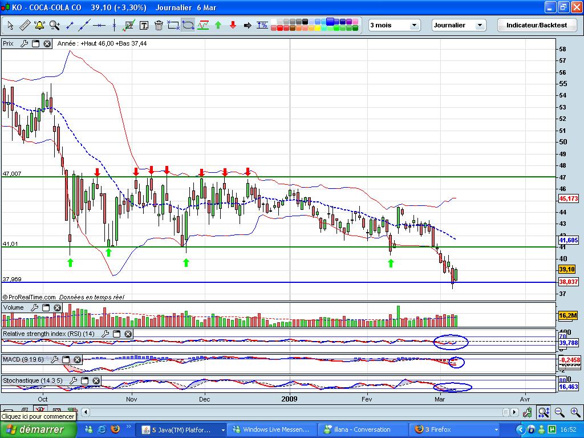Open the '3 mois' period dropdown
The height and width of the screenshot is (438, 584).
click(x=395, y=25)
